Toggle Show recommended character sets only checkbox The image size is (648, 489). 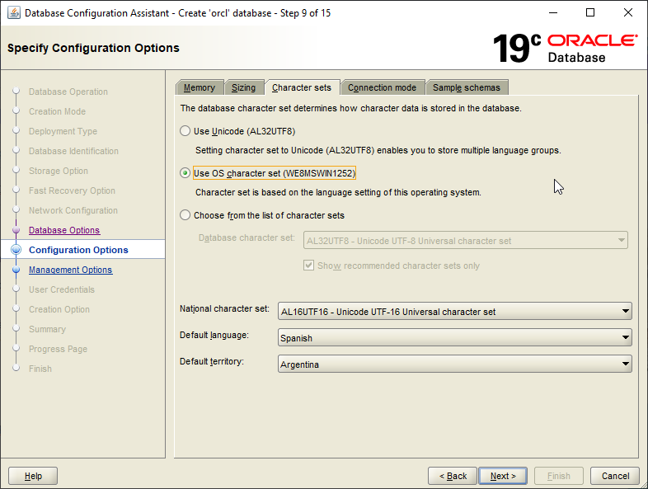308,266
